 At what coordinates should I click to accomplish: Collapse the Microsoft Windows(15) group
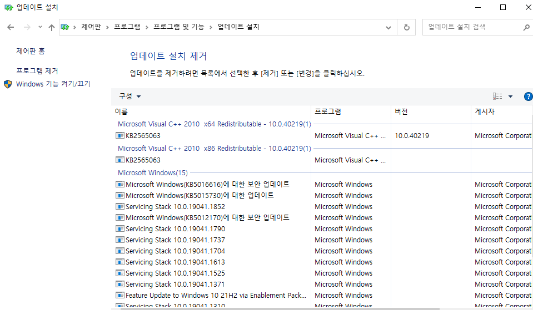153,173
